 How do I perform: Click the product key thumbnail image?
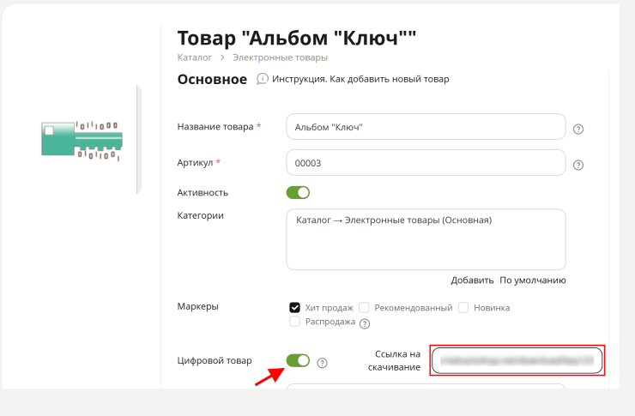82,142
